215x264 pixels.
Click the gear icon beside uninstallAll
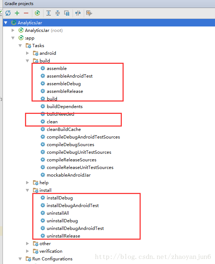[43, 213]
